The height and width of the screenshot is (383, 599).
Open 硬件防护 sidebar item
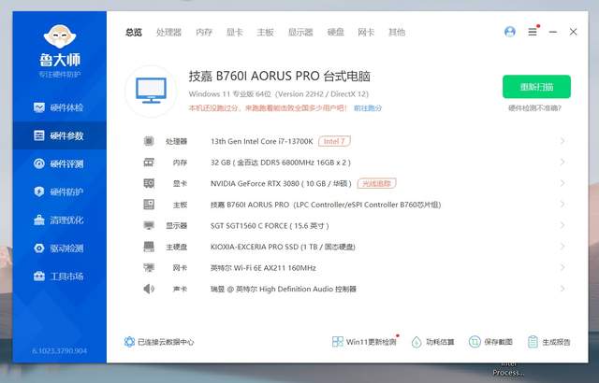(x=59, y=191)
